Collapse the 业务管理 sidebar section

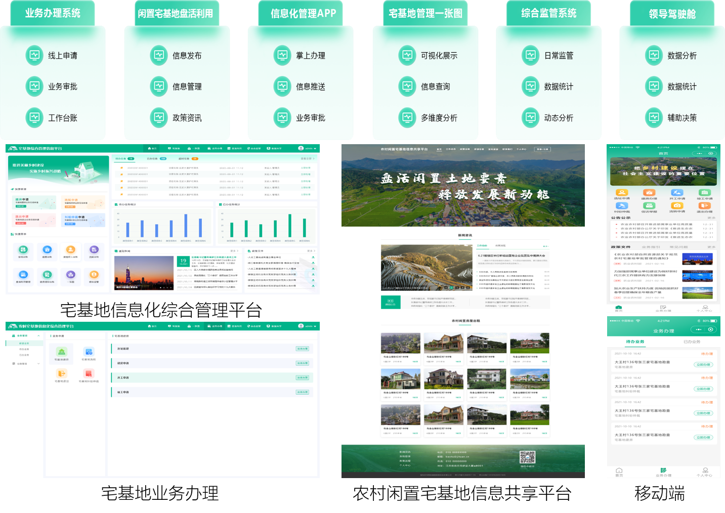tap(38, 336)
